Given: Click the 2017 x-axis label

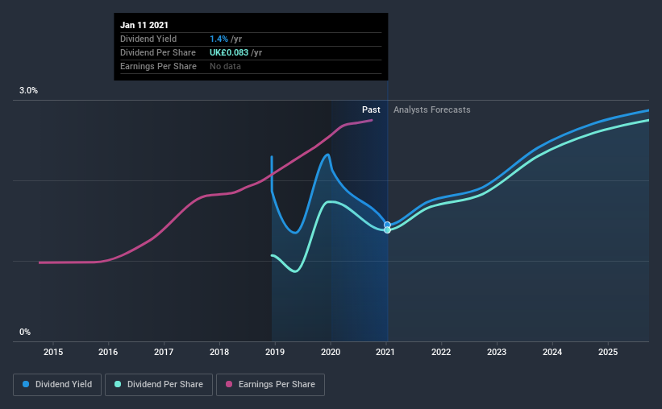Looking at the screenshot, I should 164,352.
